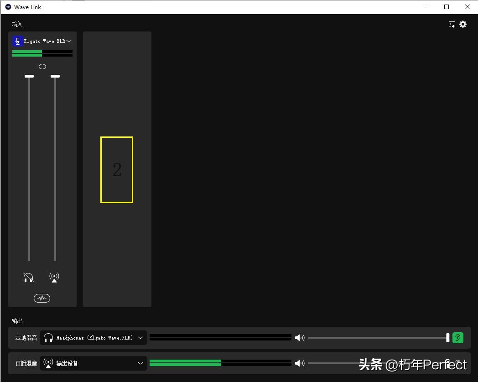
Task: Click the monitor mix fader handle
Action: [x=29, y=76]
